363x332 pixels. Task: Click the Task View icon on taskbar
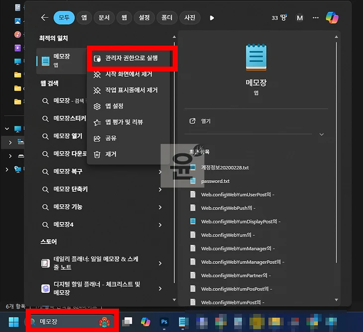click(128, 322)
